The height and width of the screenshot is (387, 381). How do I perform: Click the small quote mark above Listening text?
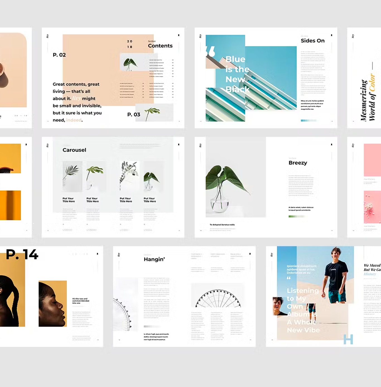(289, 278)
